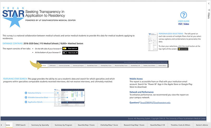Open the Timeline, Costs & Others tab
This screenshot has height=128, width=211.
[x=181, y=125]
